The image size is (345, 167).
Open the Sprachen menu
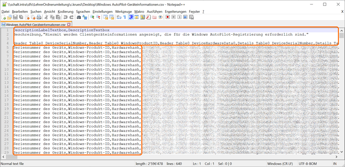click(x=83, y=11)
